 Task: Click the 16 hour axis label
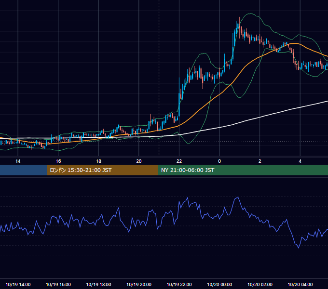58,161
